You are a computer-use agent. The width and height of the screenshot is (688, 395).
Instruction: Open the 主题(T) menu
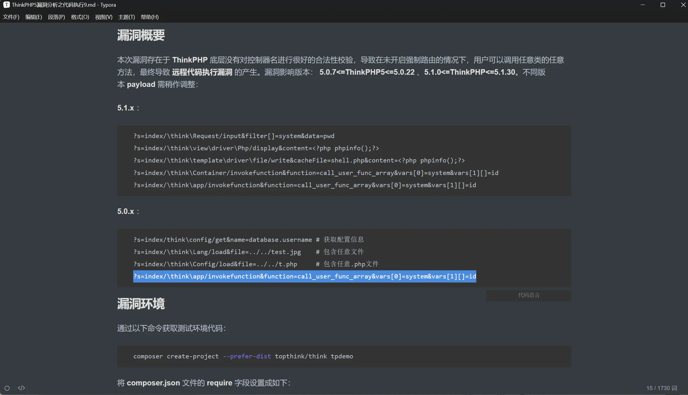(126, 17)
